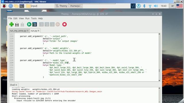
Task: Click the Thonny taskbar window button
Action: [x=68, y=6]
